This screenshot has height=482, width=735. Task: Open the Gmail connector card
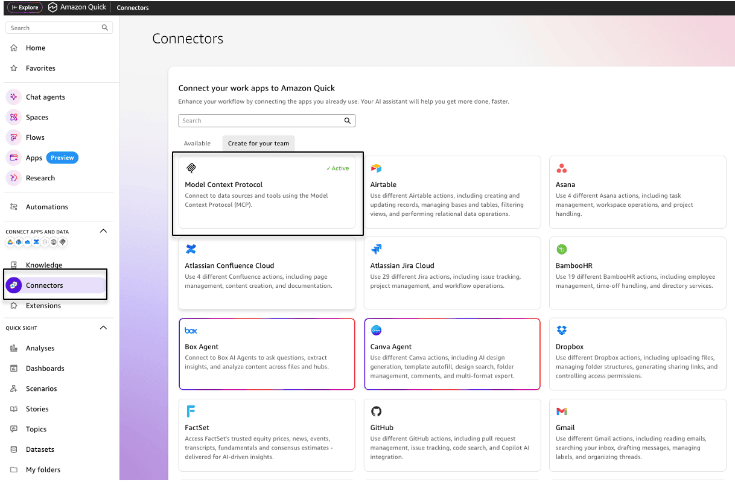637,435
